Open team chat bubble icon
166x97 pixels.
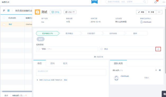pyautogui.click(x=160, y=70)
